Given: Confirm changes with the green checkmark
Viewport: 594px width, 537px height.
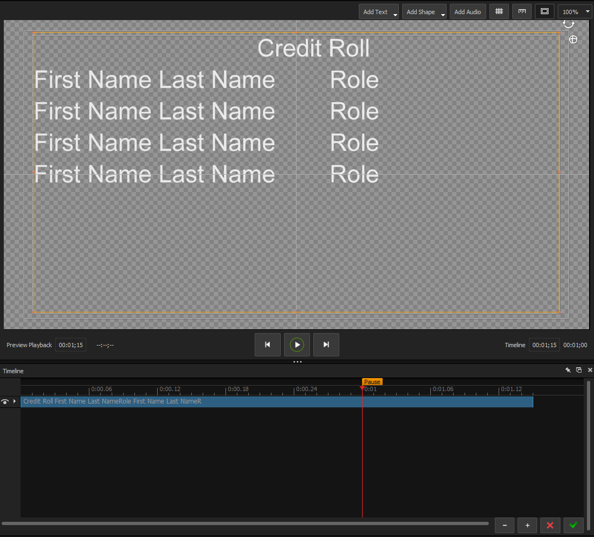Looking at the screenshot, I should point(573,525).
